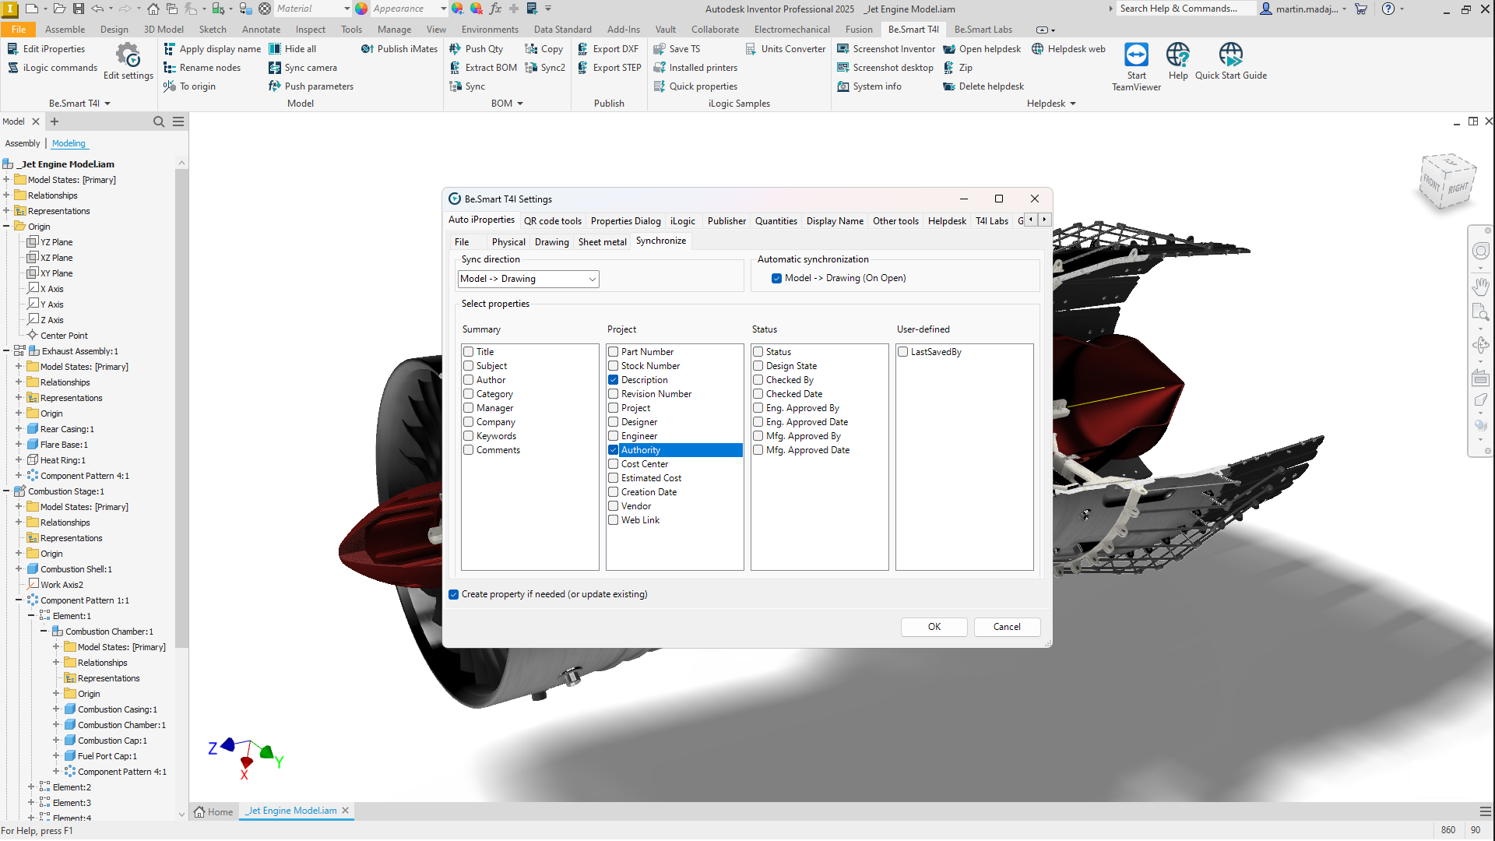
Task: Enable the Part Number checkbox
Action: pyautogui.click(x=614, y=352)
